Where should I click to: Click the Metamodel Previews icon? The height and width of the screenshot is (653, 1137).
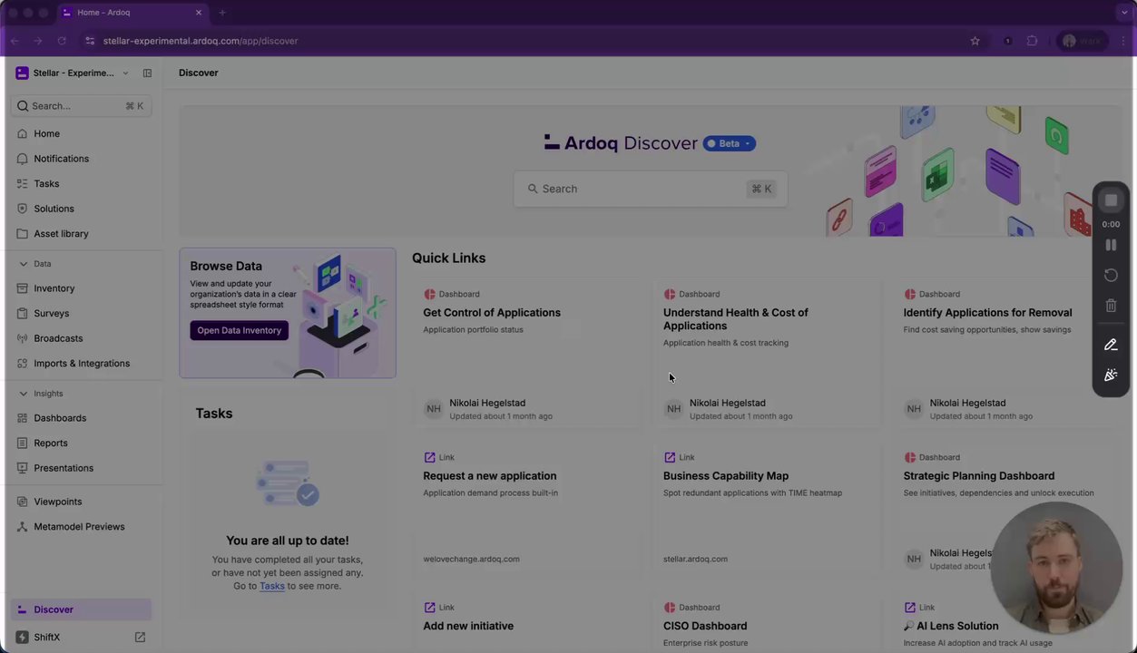pyautogui.click(x=23, y=527)
